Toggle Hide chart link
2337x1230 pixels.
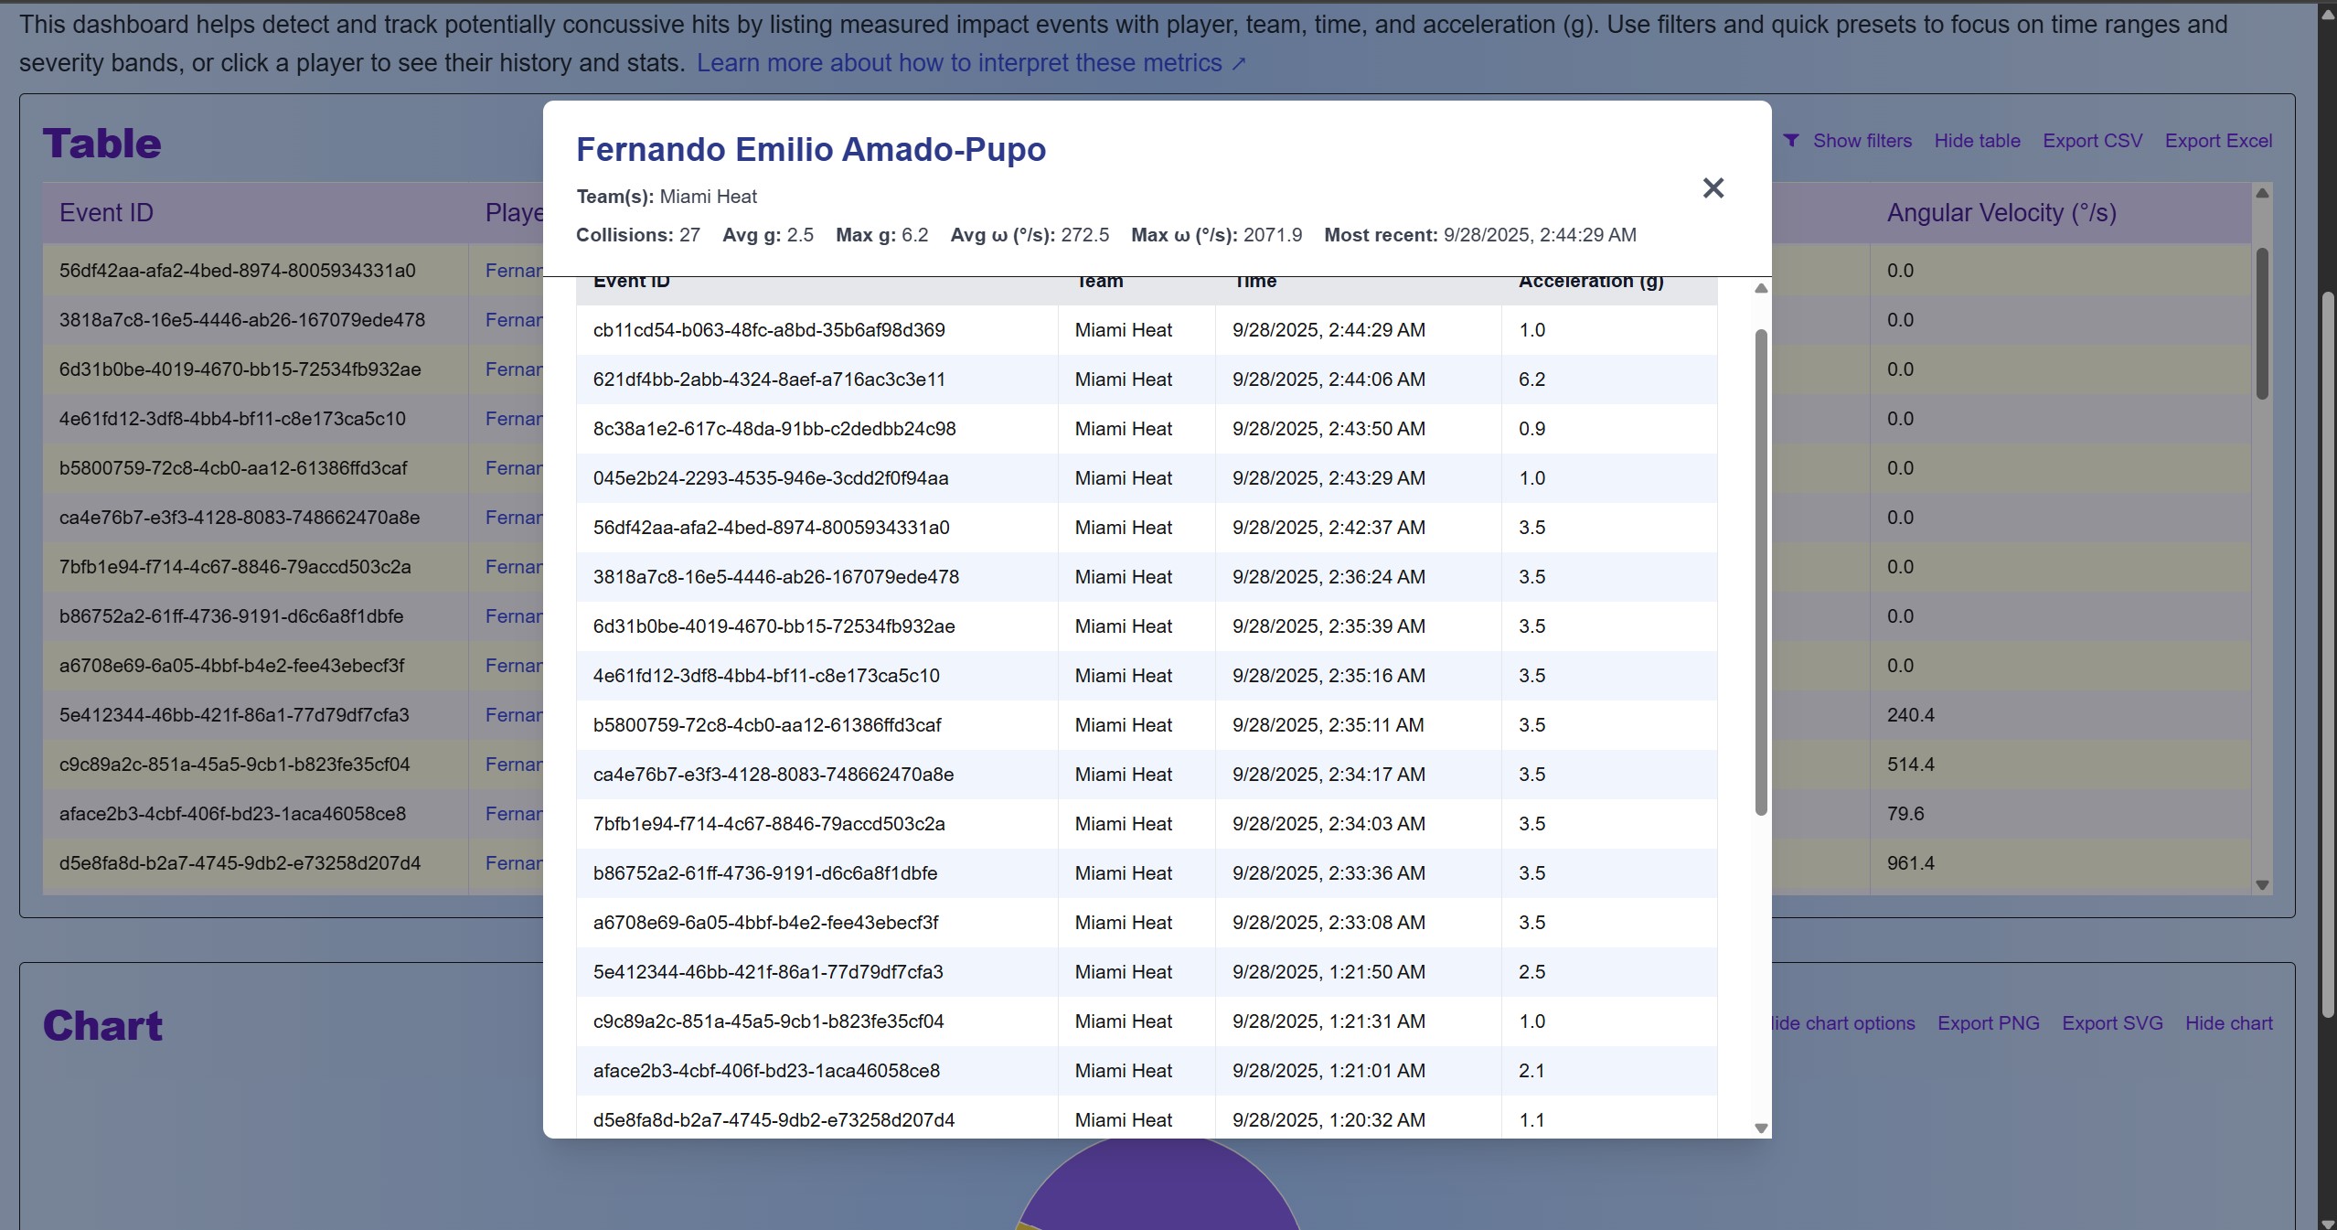coord(2228,1023)
